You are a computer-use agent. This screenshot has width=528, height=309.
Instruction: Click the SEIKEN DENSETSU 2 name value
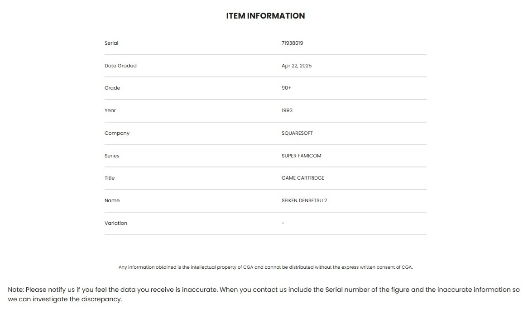pyautogui.click(x=304, y=200)
